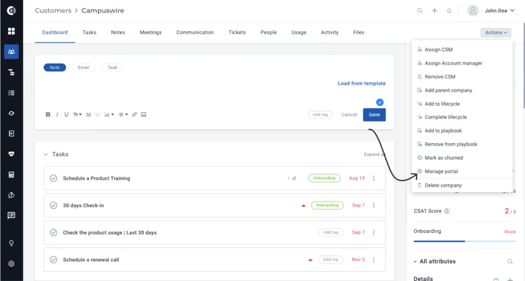Collapse the All attributes section

(x=415, y=262)
